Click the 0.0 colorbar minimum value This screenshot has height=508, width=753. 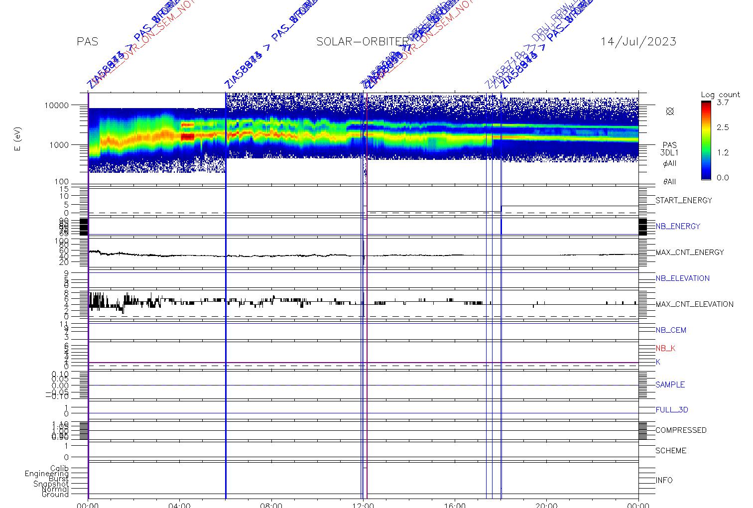(723, 178)
